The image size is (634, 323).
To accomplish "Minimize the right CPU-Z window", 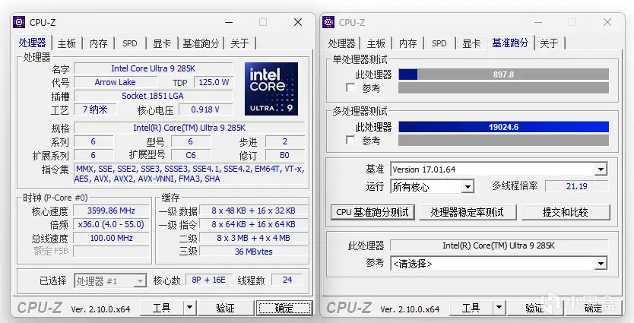I will pos(538,22).
